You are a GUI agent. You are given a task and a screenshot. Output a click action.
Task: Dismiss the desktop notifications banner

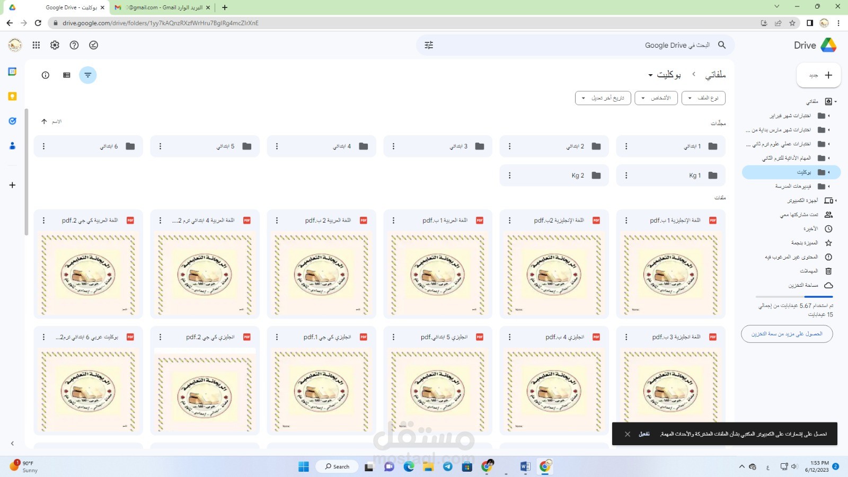[628, 434]
